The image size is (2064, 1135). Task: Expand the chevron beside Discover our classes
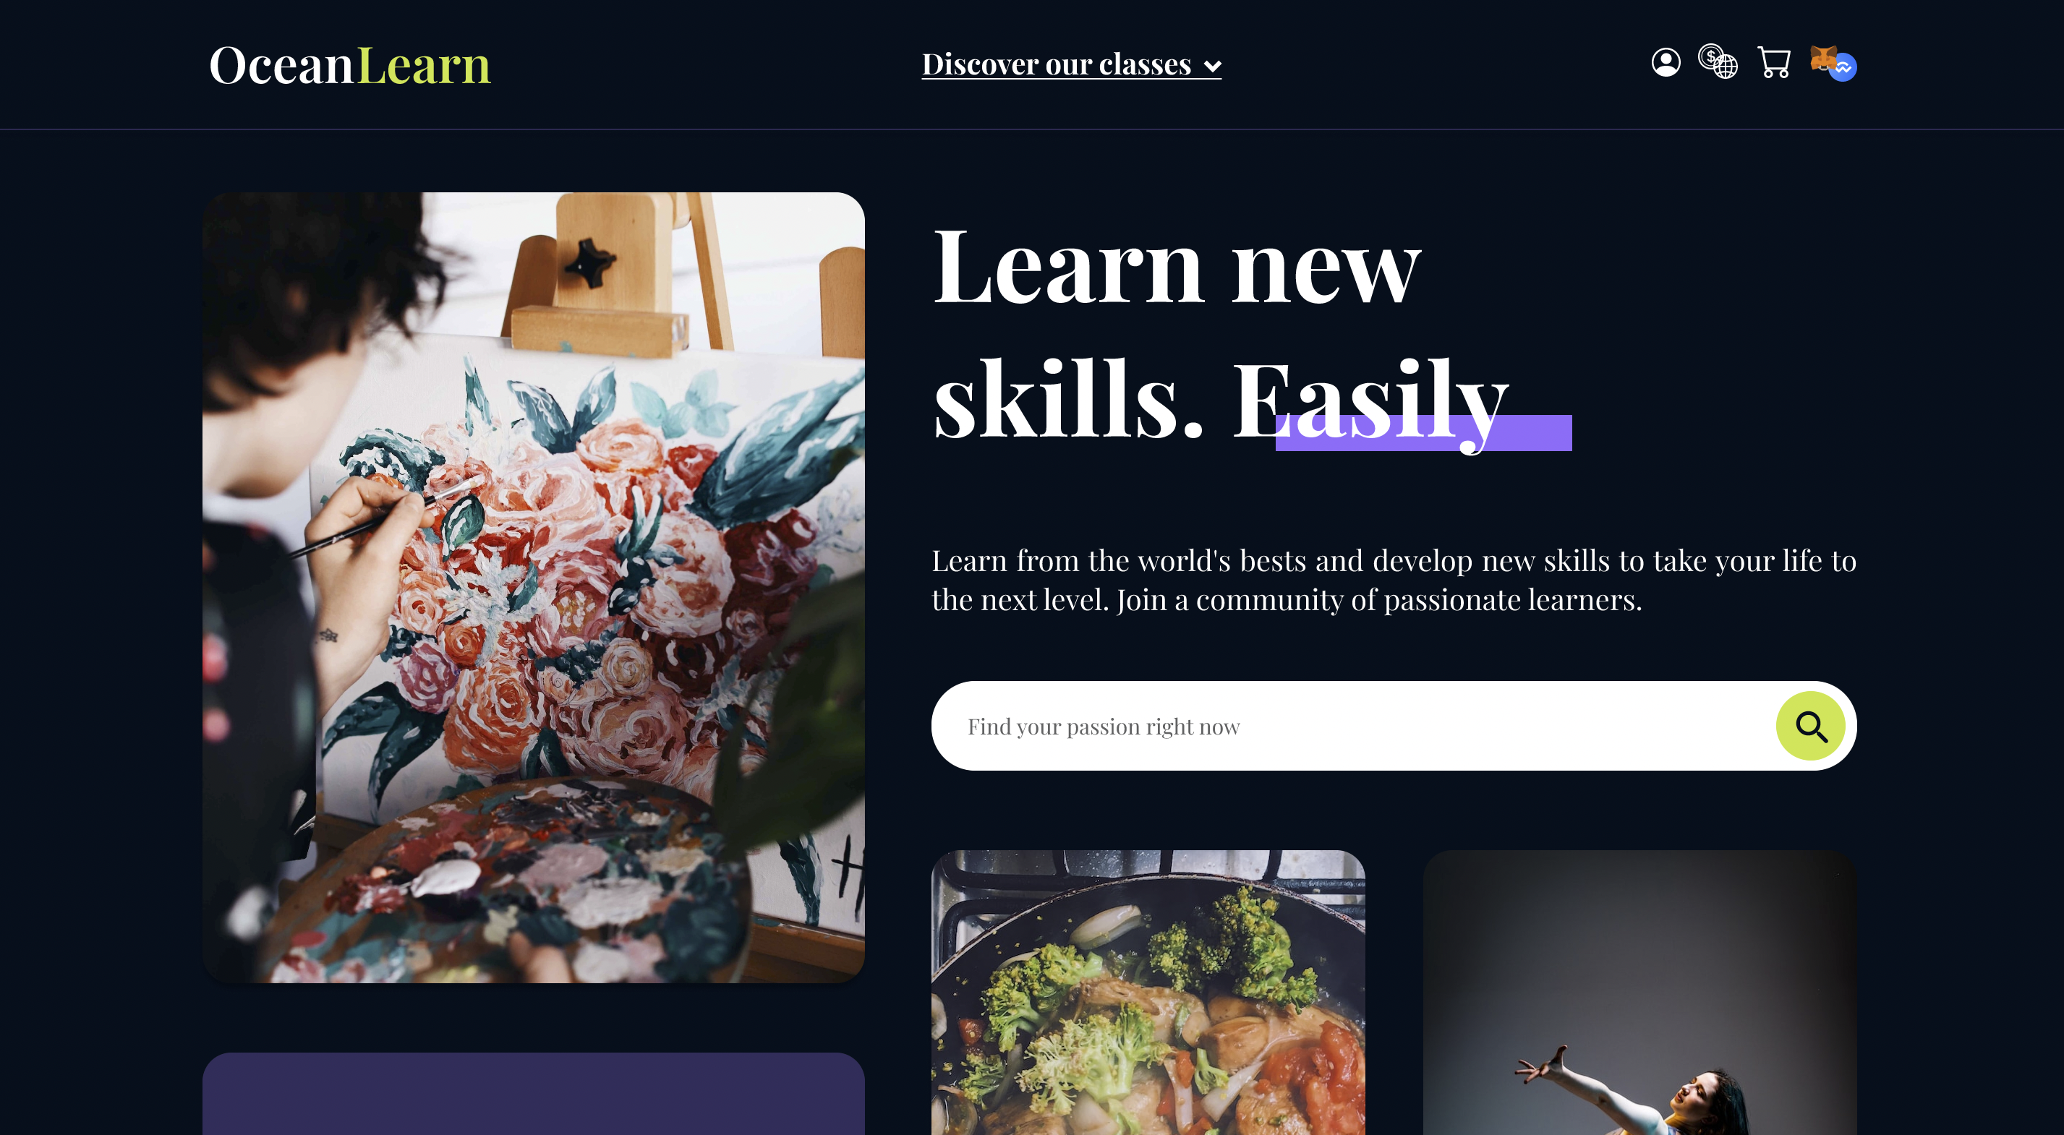1212,67
